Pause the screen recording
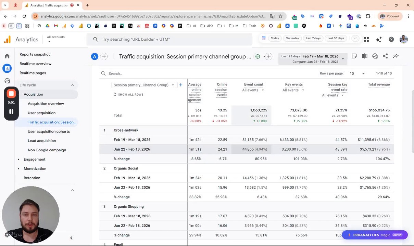Screen dimensions: 414x246 [11, 111]
